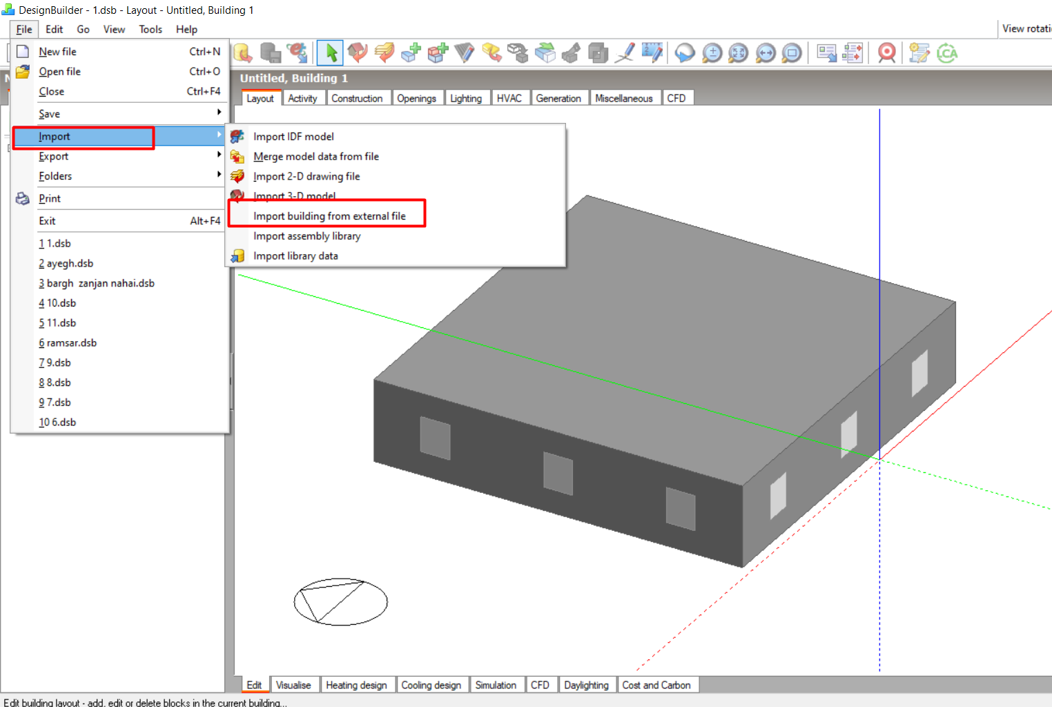The image size is (1052, 707).
Task: Expand the Folders submenu arrow
Action: click(219, 174)
